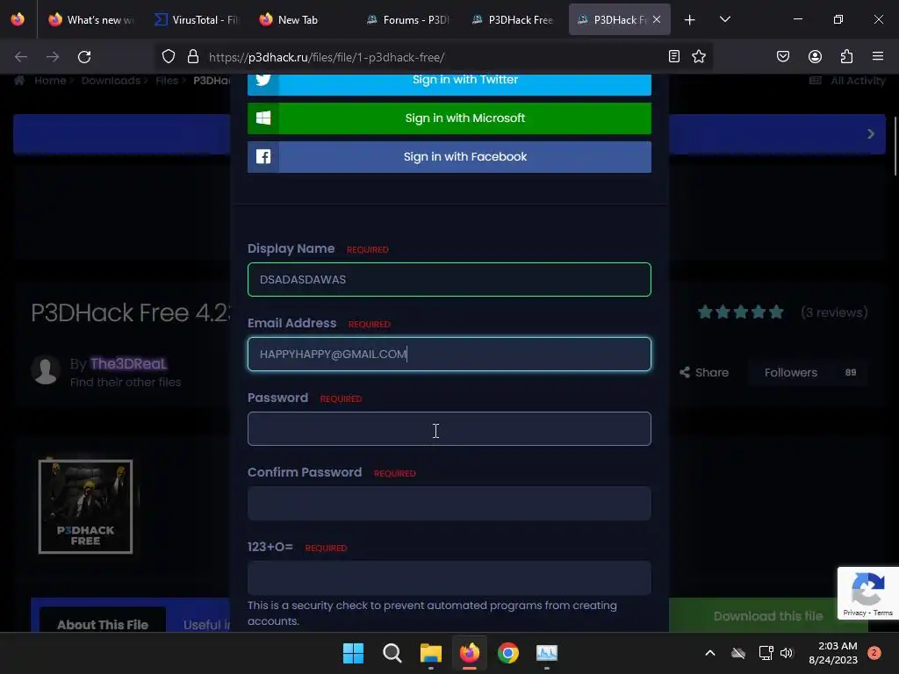
Task: Open the P3DHack Free thumbnail image
Action: pyautogui.click(x=85, y=506)
